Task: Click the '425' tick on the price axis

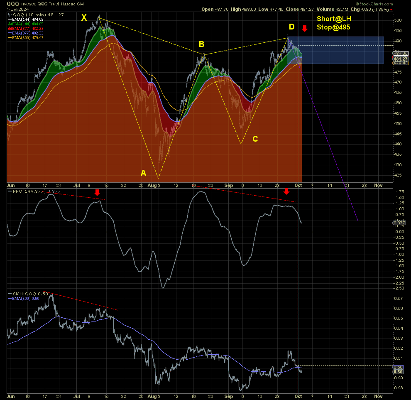Action: click(x=398, y=175)
